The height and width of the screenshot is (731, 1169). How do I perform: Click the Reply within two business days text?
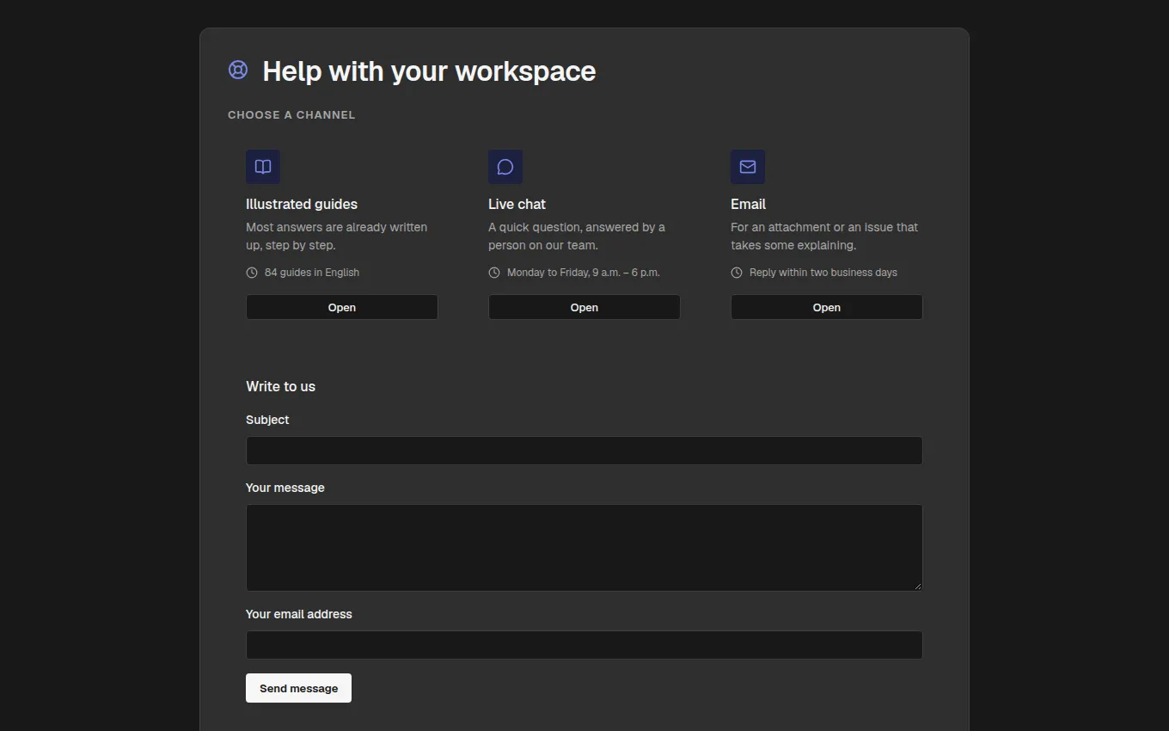823,273
